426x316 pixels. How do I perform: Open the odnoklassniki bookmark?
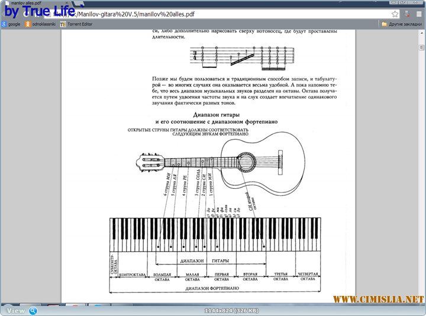[40, 24]
